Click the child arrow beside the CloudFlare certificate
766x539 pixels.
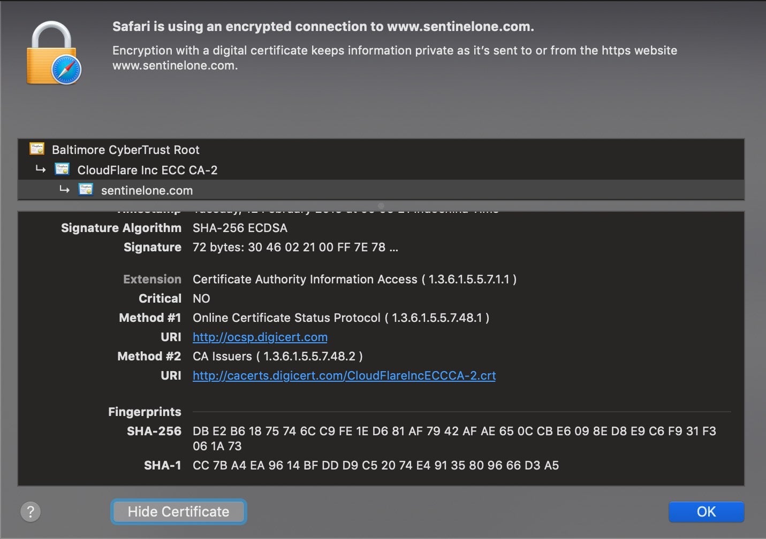[41, 170]
